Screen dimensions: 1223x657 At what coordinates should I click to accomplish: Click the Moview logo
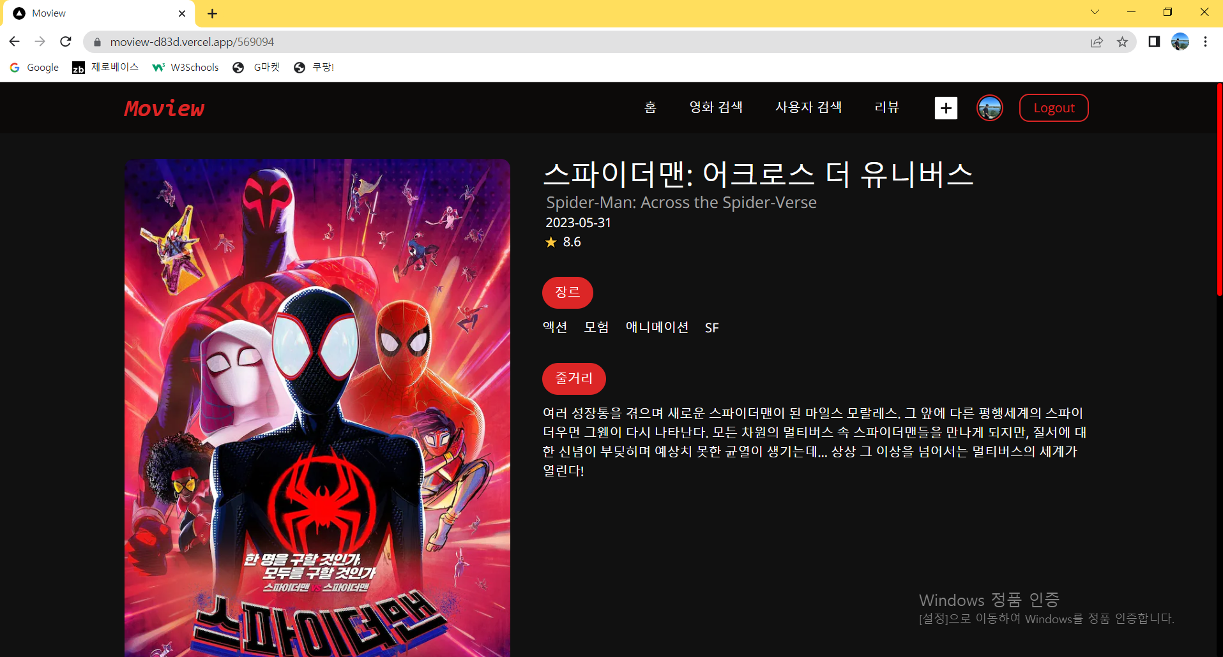pyautogui.click(x=164, y=108)
